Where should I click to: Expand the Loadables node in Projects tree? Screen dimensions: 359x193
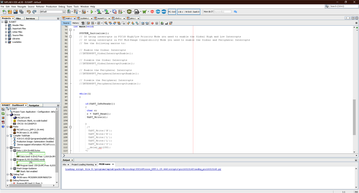click(6, 42)
